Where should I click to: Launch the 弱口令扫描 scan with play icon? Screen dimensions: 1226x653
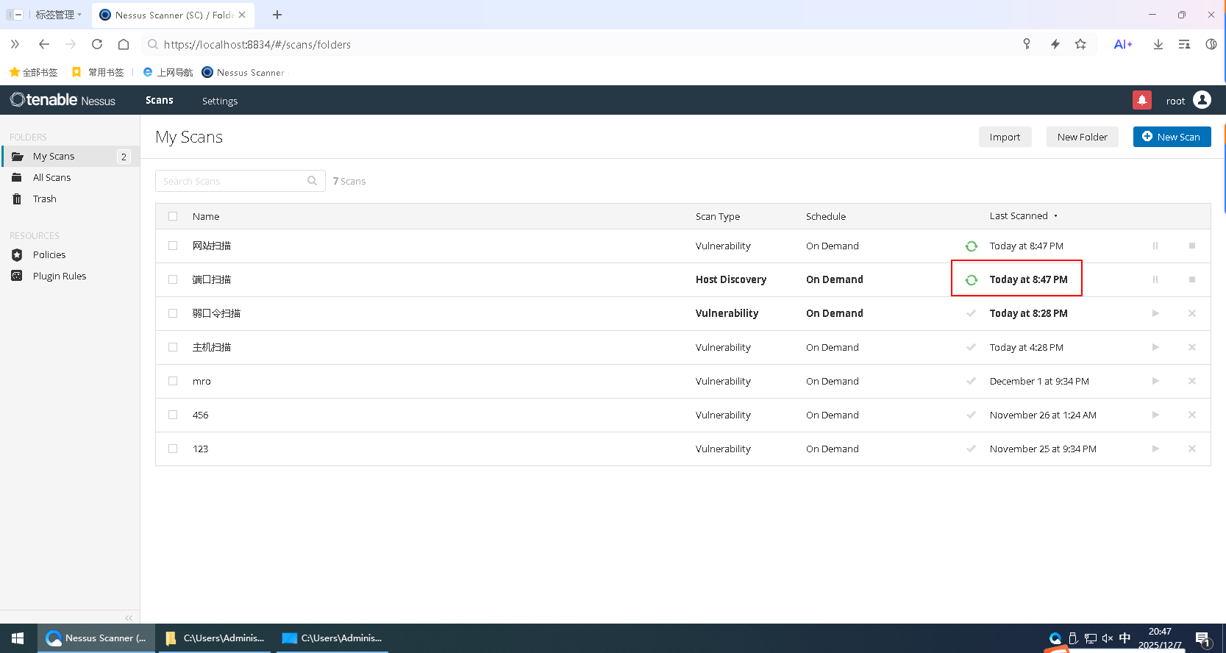point(1155,313)
